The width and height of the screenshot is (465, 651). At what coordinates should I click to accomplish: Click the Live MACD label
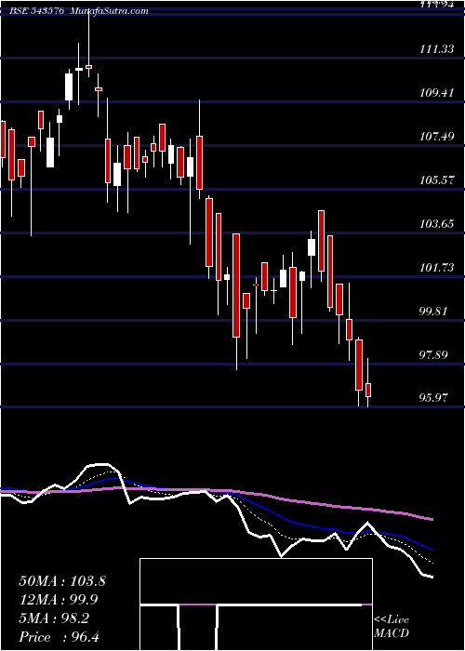(x=392, y=626)
